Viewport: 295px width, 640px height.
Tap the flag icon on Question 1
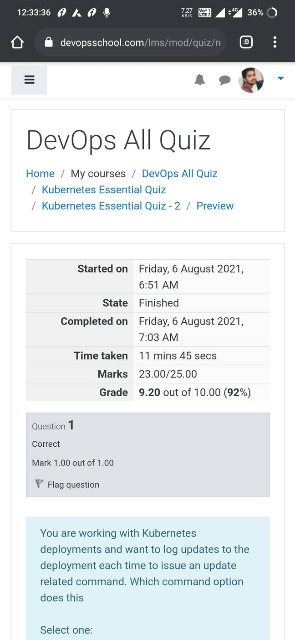point(39,484)
